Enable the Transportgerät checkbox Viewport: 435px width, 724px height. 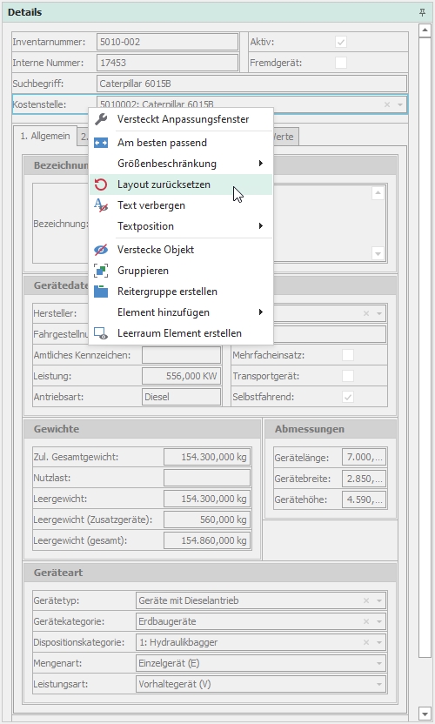(348, 376)
